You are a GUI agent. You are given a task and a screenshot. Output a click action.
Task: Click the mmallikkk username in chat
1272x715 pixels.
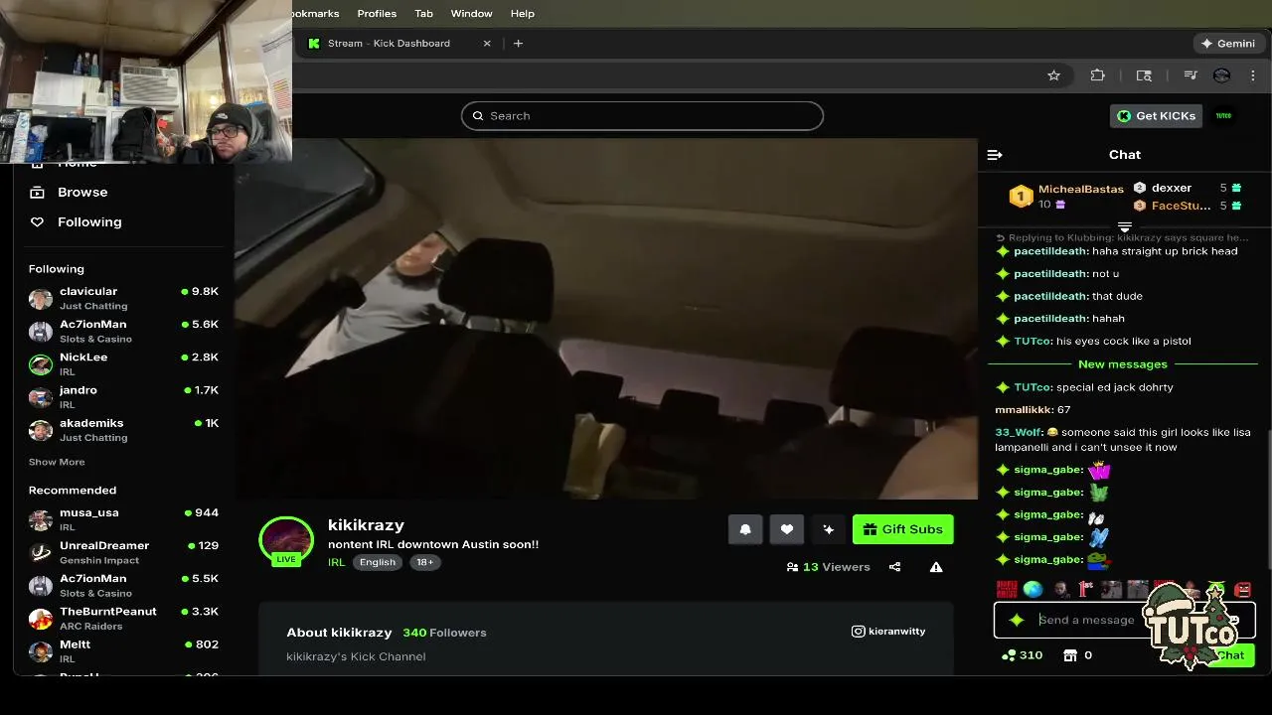pos(1024,410)
